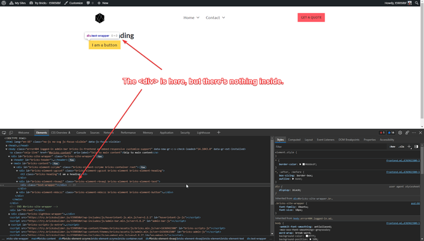Click body.error404 inherited-from link
The height and width of the screenshot is (241, 424).
(313, 218)
